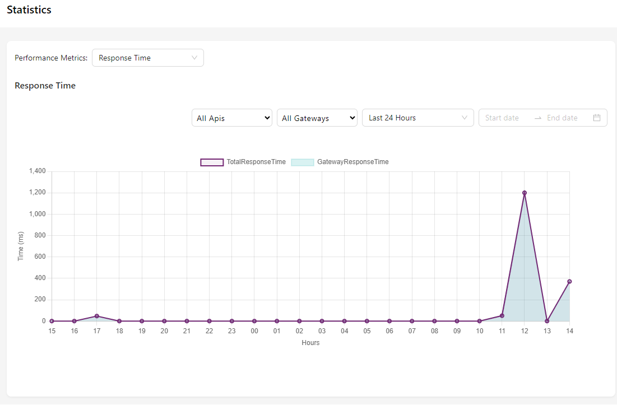Image resolution: width=617 pixels, height=405 pixels.
Task: Expand the All Apis dropdown
Action: [231, 118]
